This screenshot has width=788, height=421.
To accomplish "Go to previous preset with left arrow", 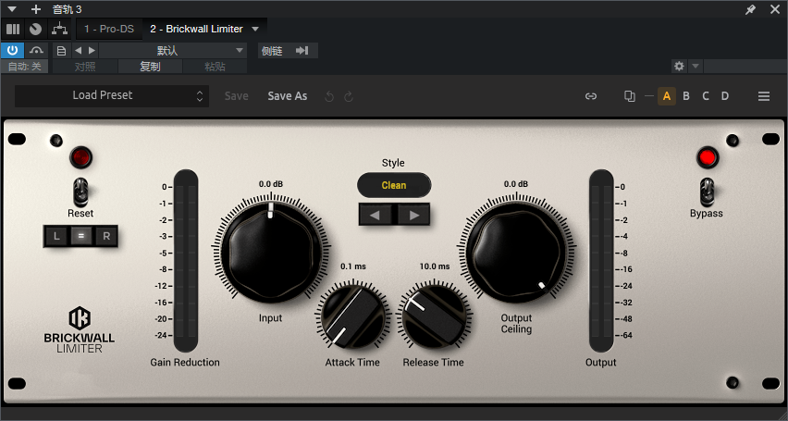I will (78, 50).
